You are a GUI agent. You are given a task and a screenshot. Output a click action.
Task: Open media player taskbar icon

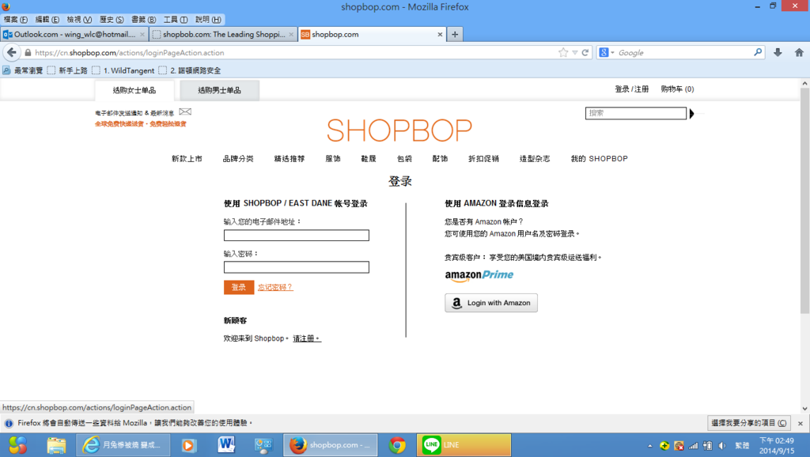pos(189,445)
